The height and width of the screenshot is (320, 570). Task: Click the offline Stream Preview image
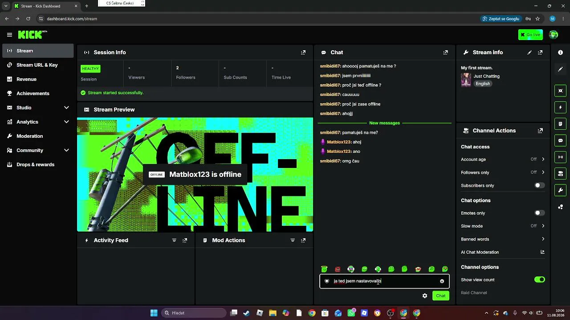tap(195, 175)
